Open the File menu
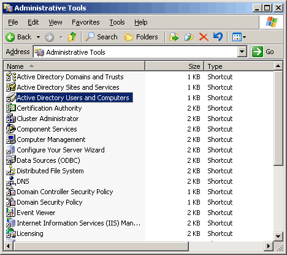 tap(13, 22)
